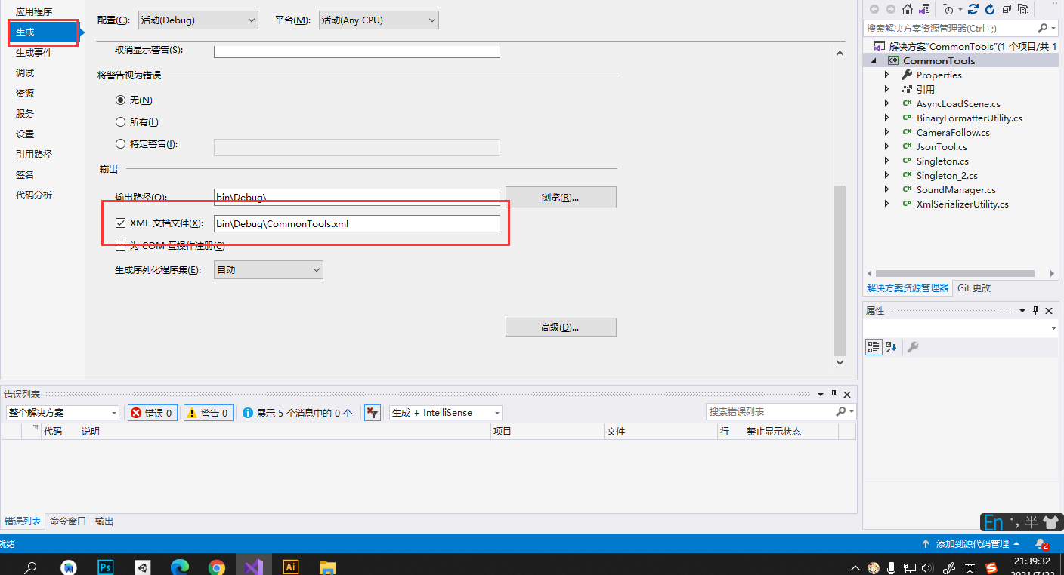Open the 生成 + IntelliSense dropdown
This screenshot has height=575, width=1064.
point(446,413)
